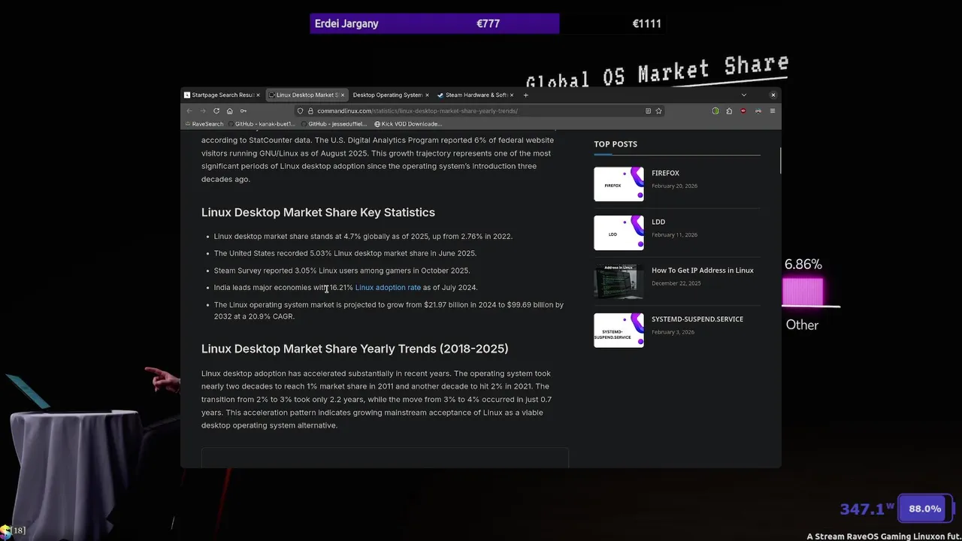The image size is (962, 541).
Task: Open the browser home page
Action: click(230, 110)
